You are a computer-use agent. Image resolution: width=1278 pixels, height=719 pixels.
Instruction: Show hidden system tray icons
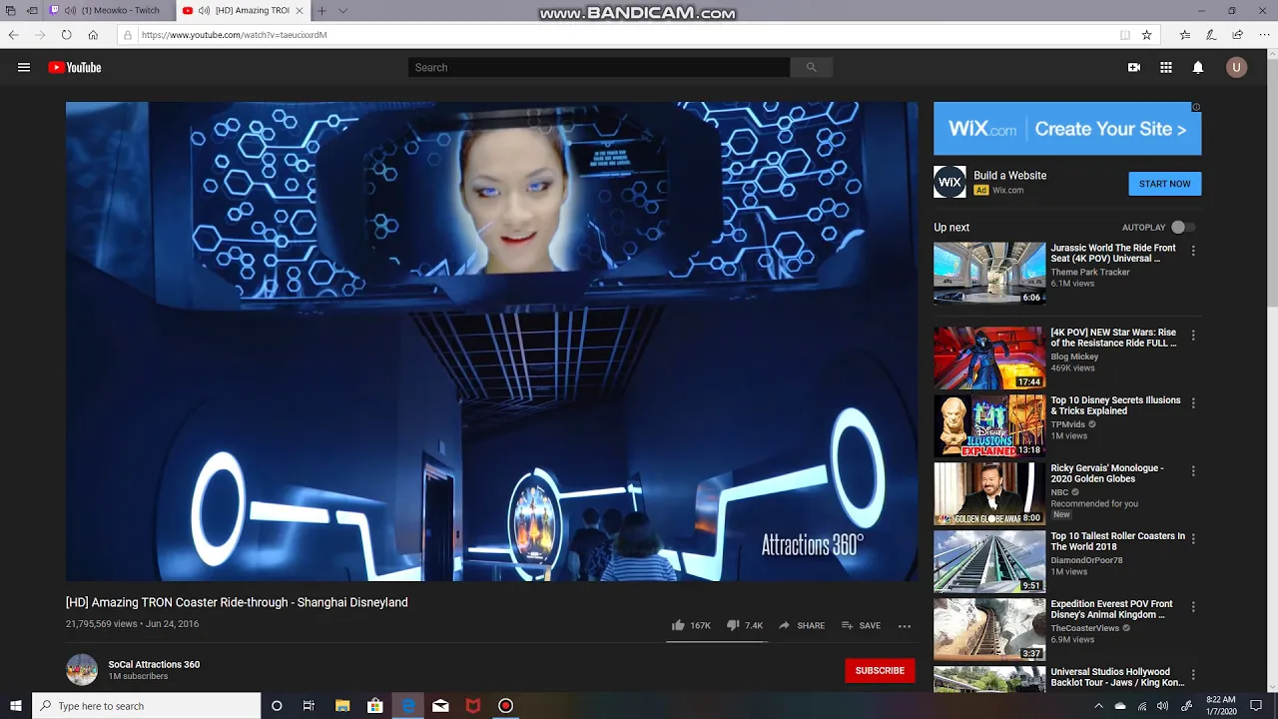point(1098,706)
